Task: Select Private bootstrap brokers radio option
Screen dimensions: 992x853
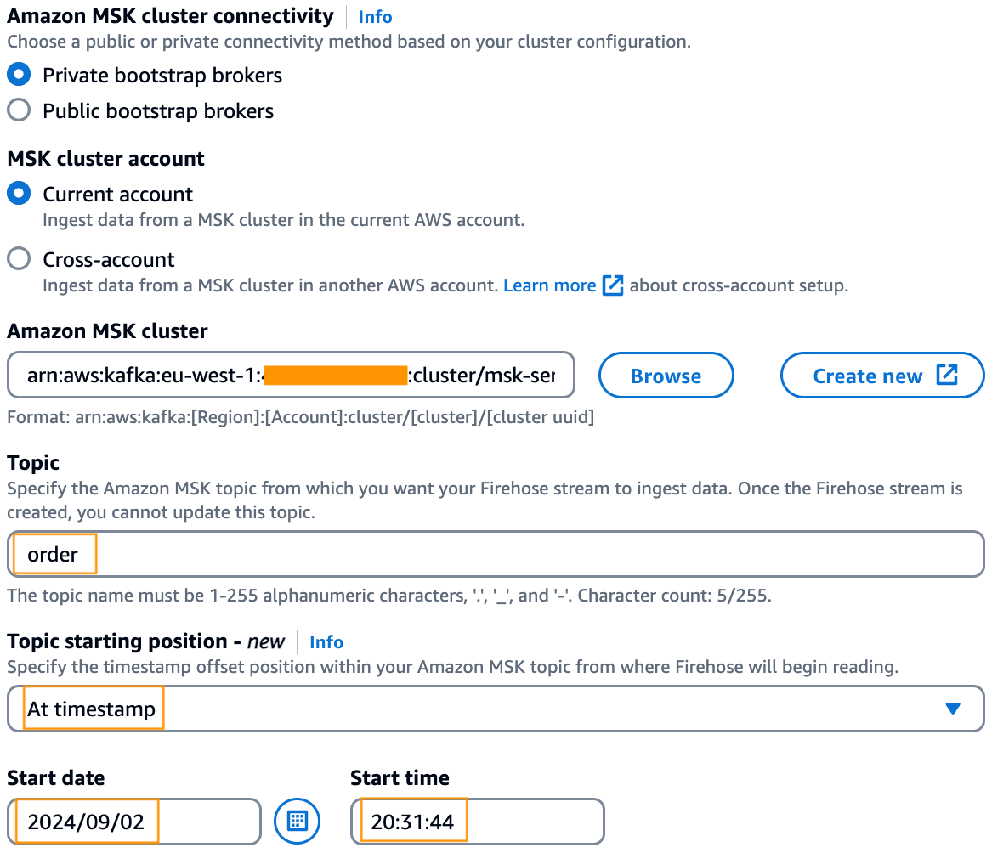Action: 19,75
